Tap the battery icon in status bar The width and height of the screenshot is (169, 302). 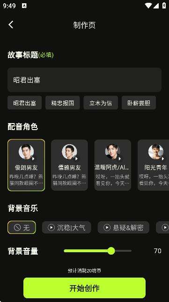pos(164,5)
